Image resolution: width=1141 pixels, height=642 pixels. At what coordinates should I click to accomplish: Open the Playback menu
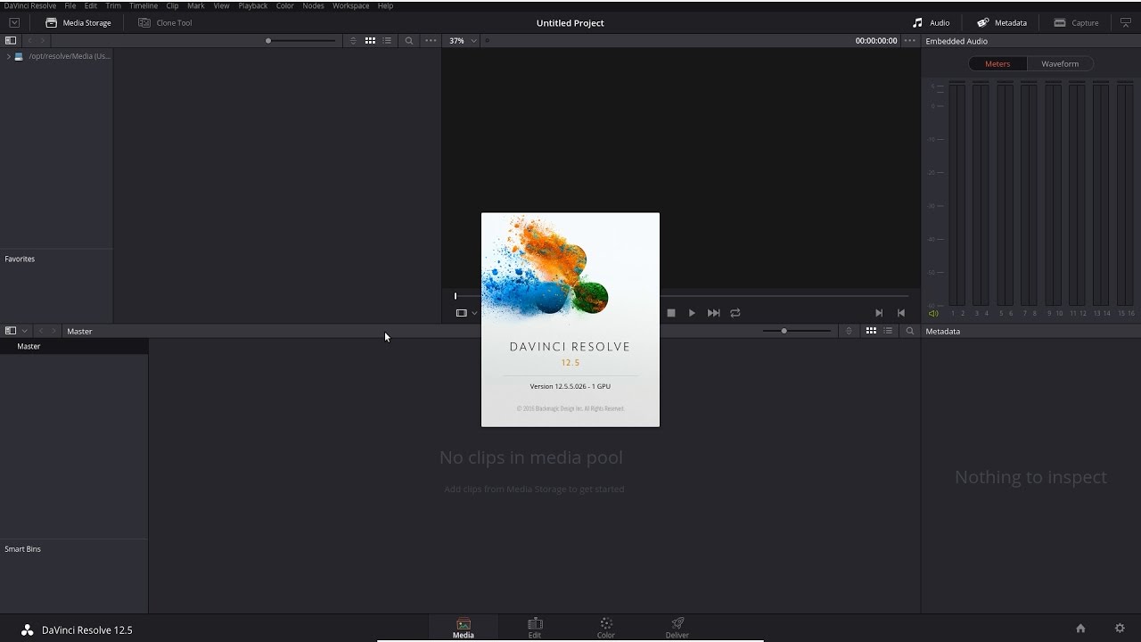[x=253, y=5]
